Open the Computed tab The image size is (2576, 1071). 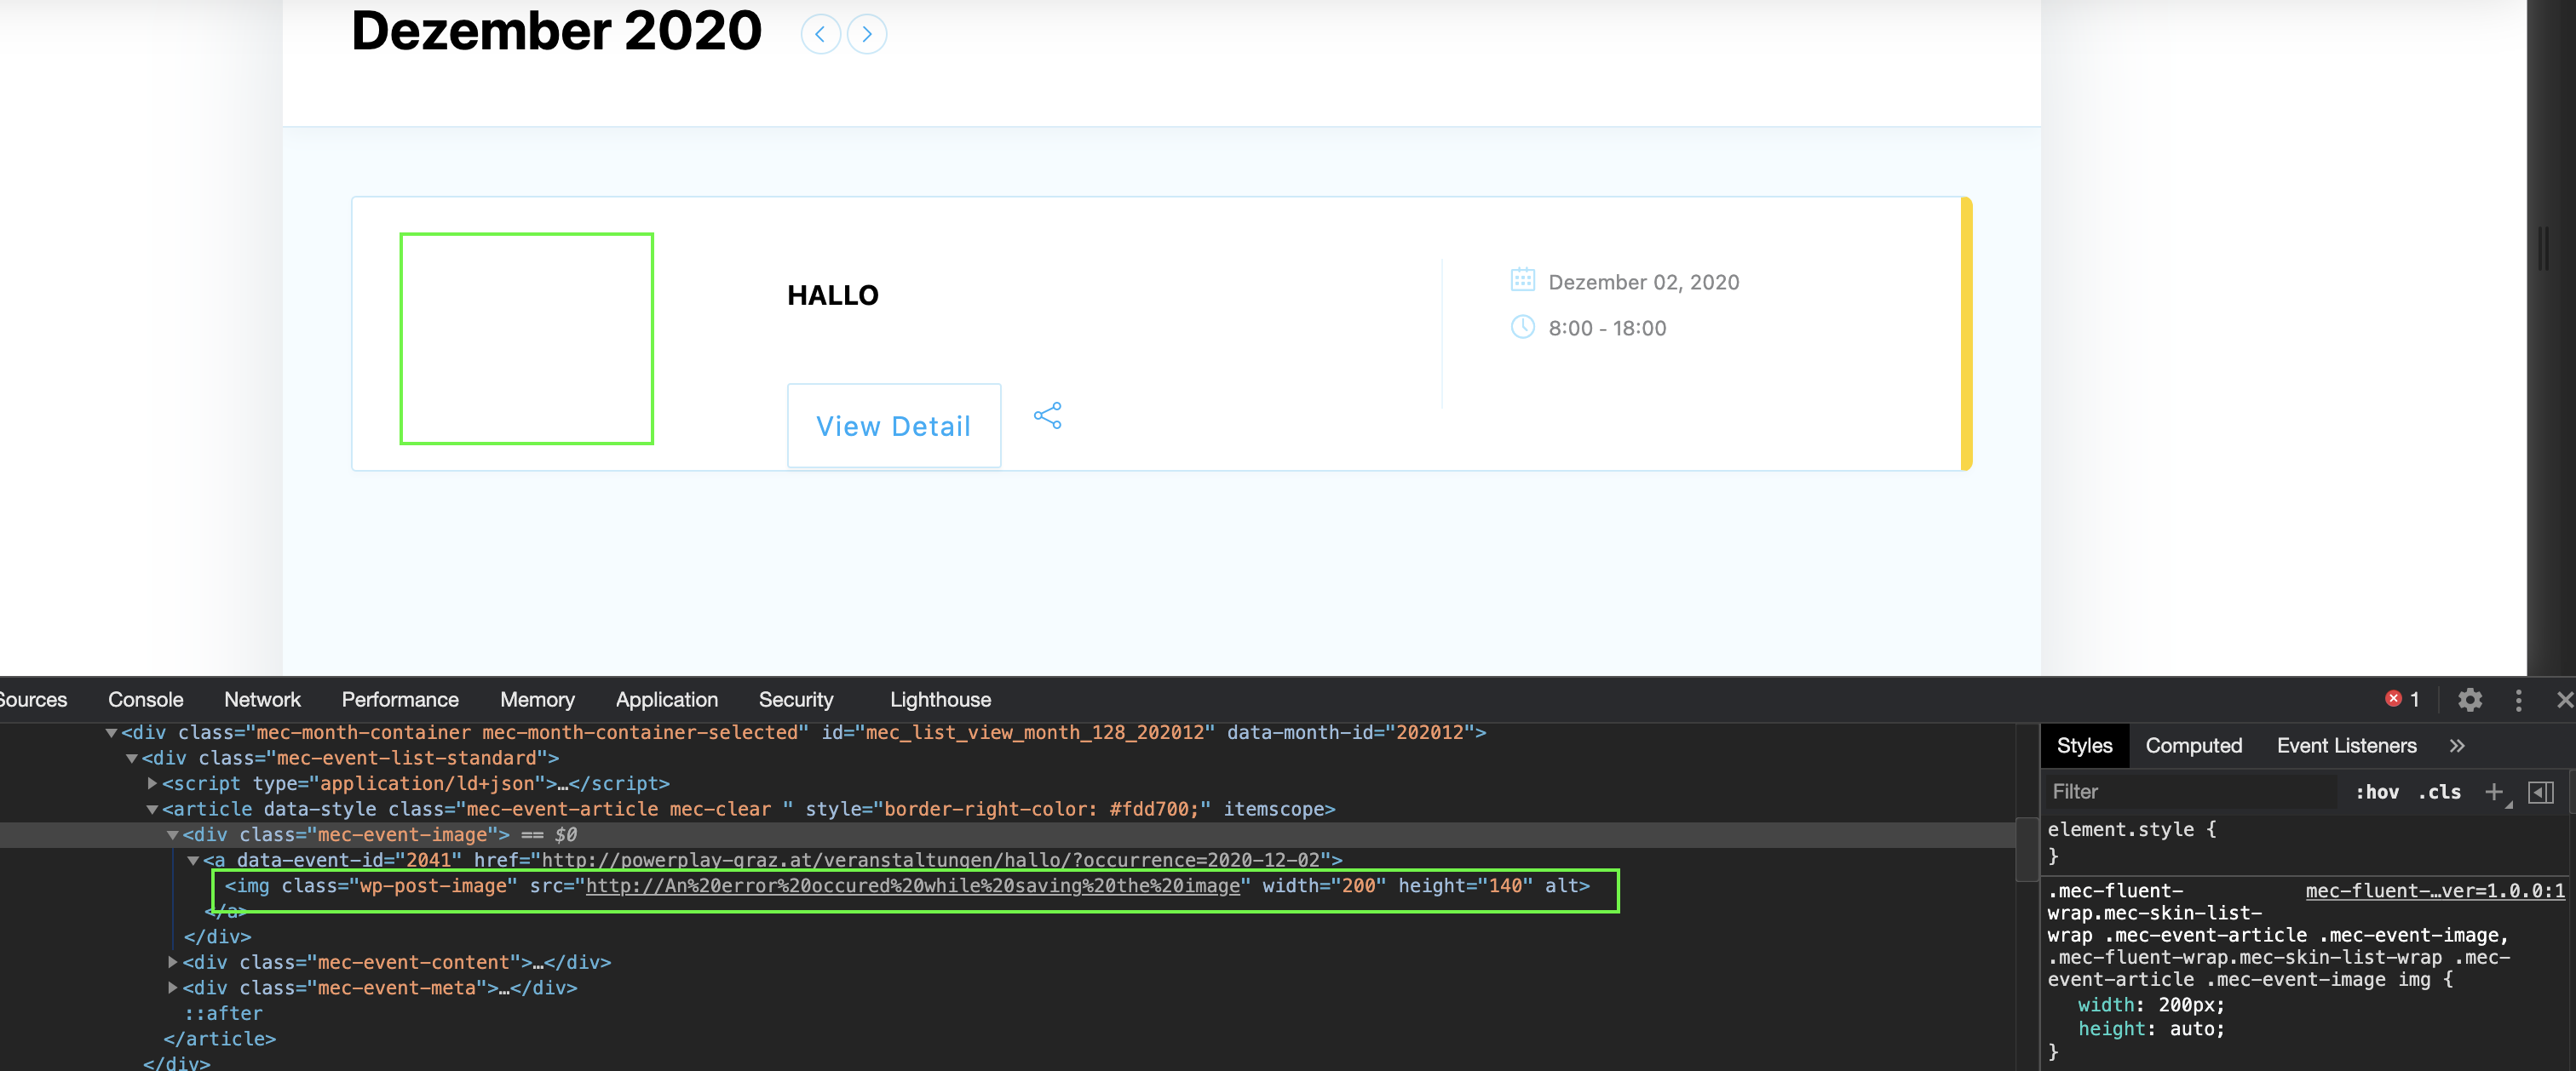(x=2193, y=745)
